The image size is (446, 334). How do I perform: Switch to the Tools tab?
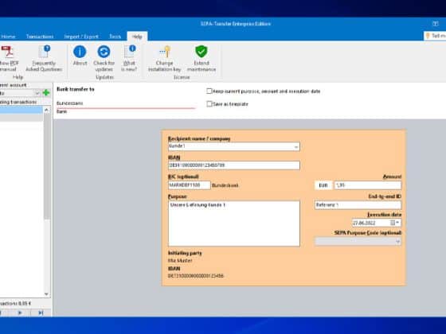[115, 37]
